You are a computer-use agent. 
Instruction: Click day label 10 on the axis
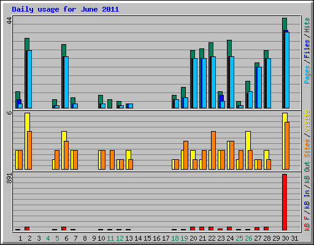[x=101, y=238]
